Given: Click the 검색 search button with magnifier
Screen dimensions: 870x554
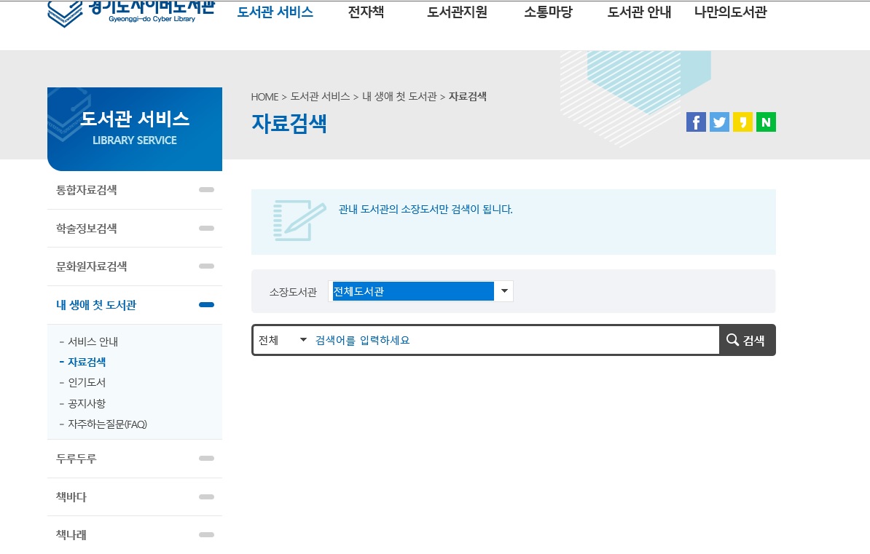Looking at the screenshot, I should (x=747, y=340).
